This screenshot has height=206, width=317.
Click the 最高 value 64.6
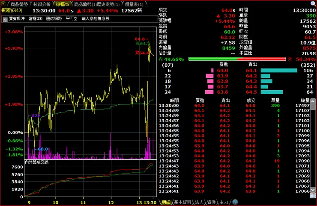click(x=229, y=26)
